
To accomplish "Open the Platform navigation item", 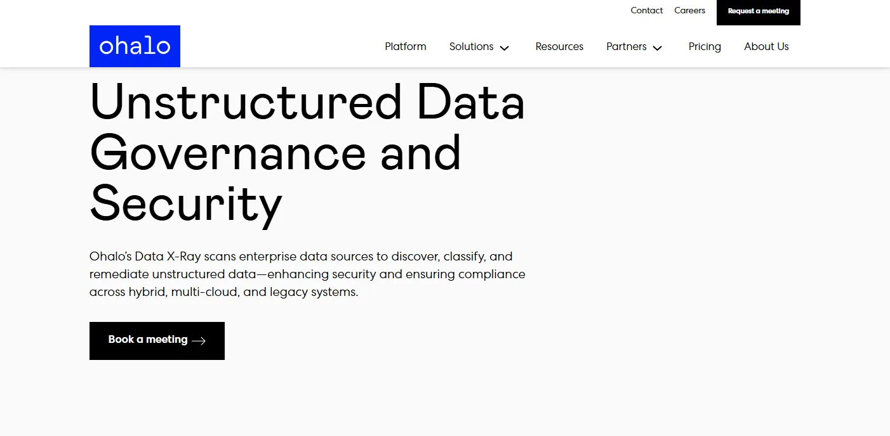I will point(405,46).
